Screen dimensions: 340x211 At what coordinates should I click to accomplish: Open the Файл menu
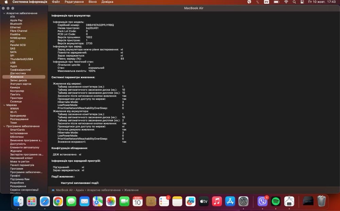tap(56, 2)
